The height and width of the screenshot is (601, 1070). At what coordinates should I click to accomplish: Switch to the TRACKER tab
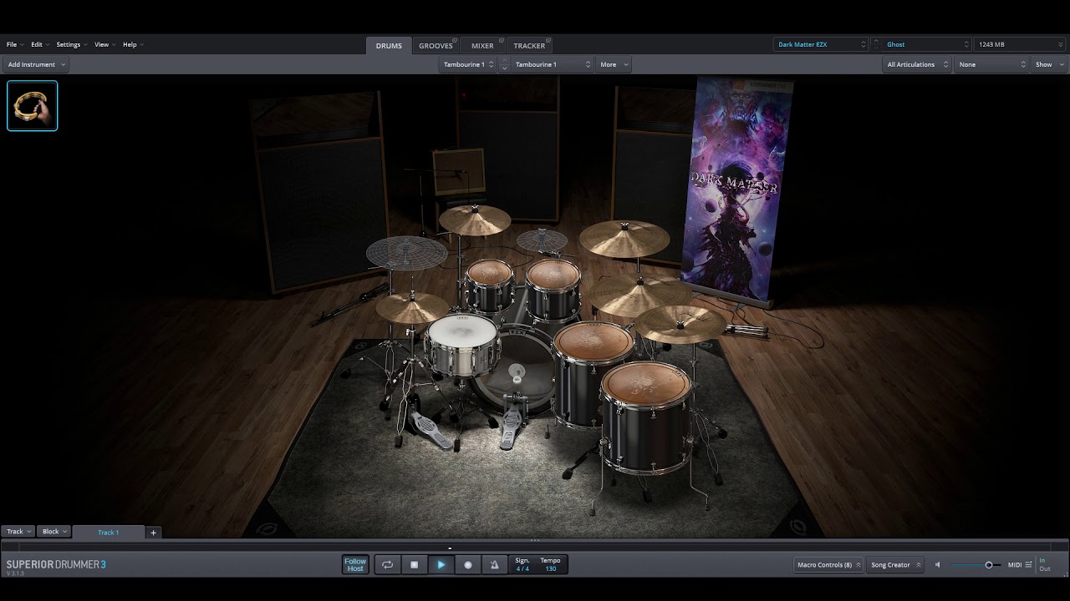point(529,46)
